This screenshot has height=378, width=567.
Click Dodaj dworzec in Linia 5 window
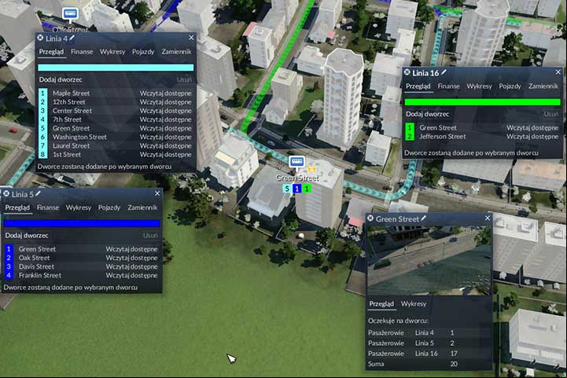27,236
